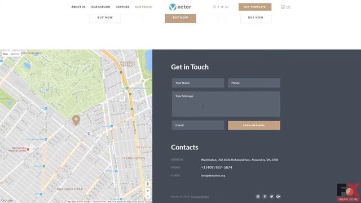Select Our Prices in navigation
The width and height of the screenshot is (361, 203).
coord(143,7)
